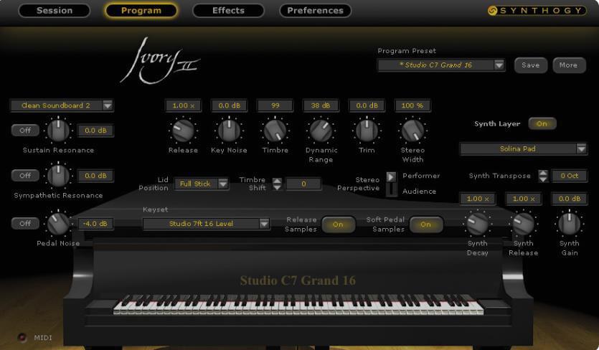Select the Performer perspective label

421,176
